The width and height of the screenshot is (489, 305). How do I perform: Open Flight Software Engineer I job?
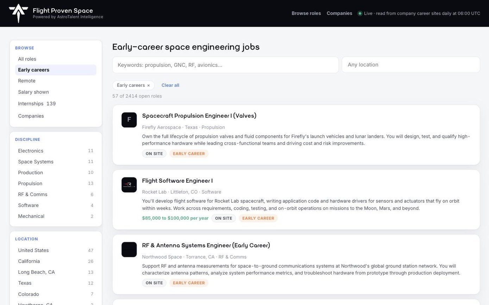[x=177, y=181]
